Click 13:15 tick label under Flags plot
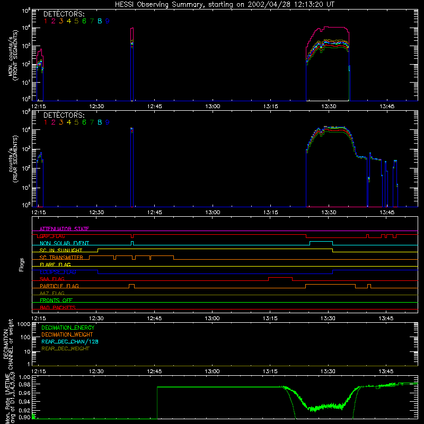Screen dimensions: 424x424 pos(270,319)
